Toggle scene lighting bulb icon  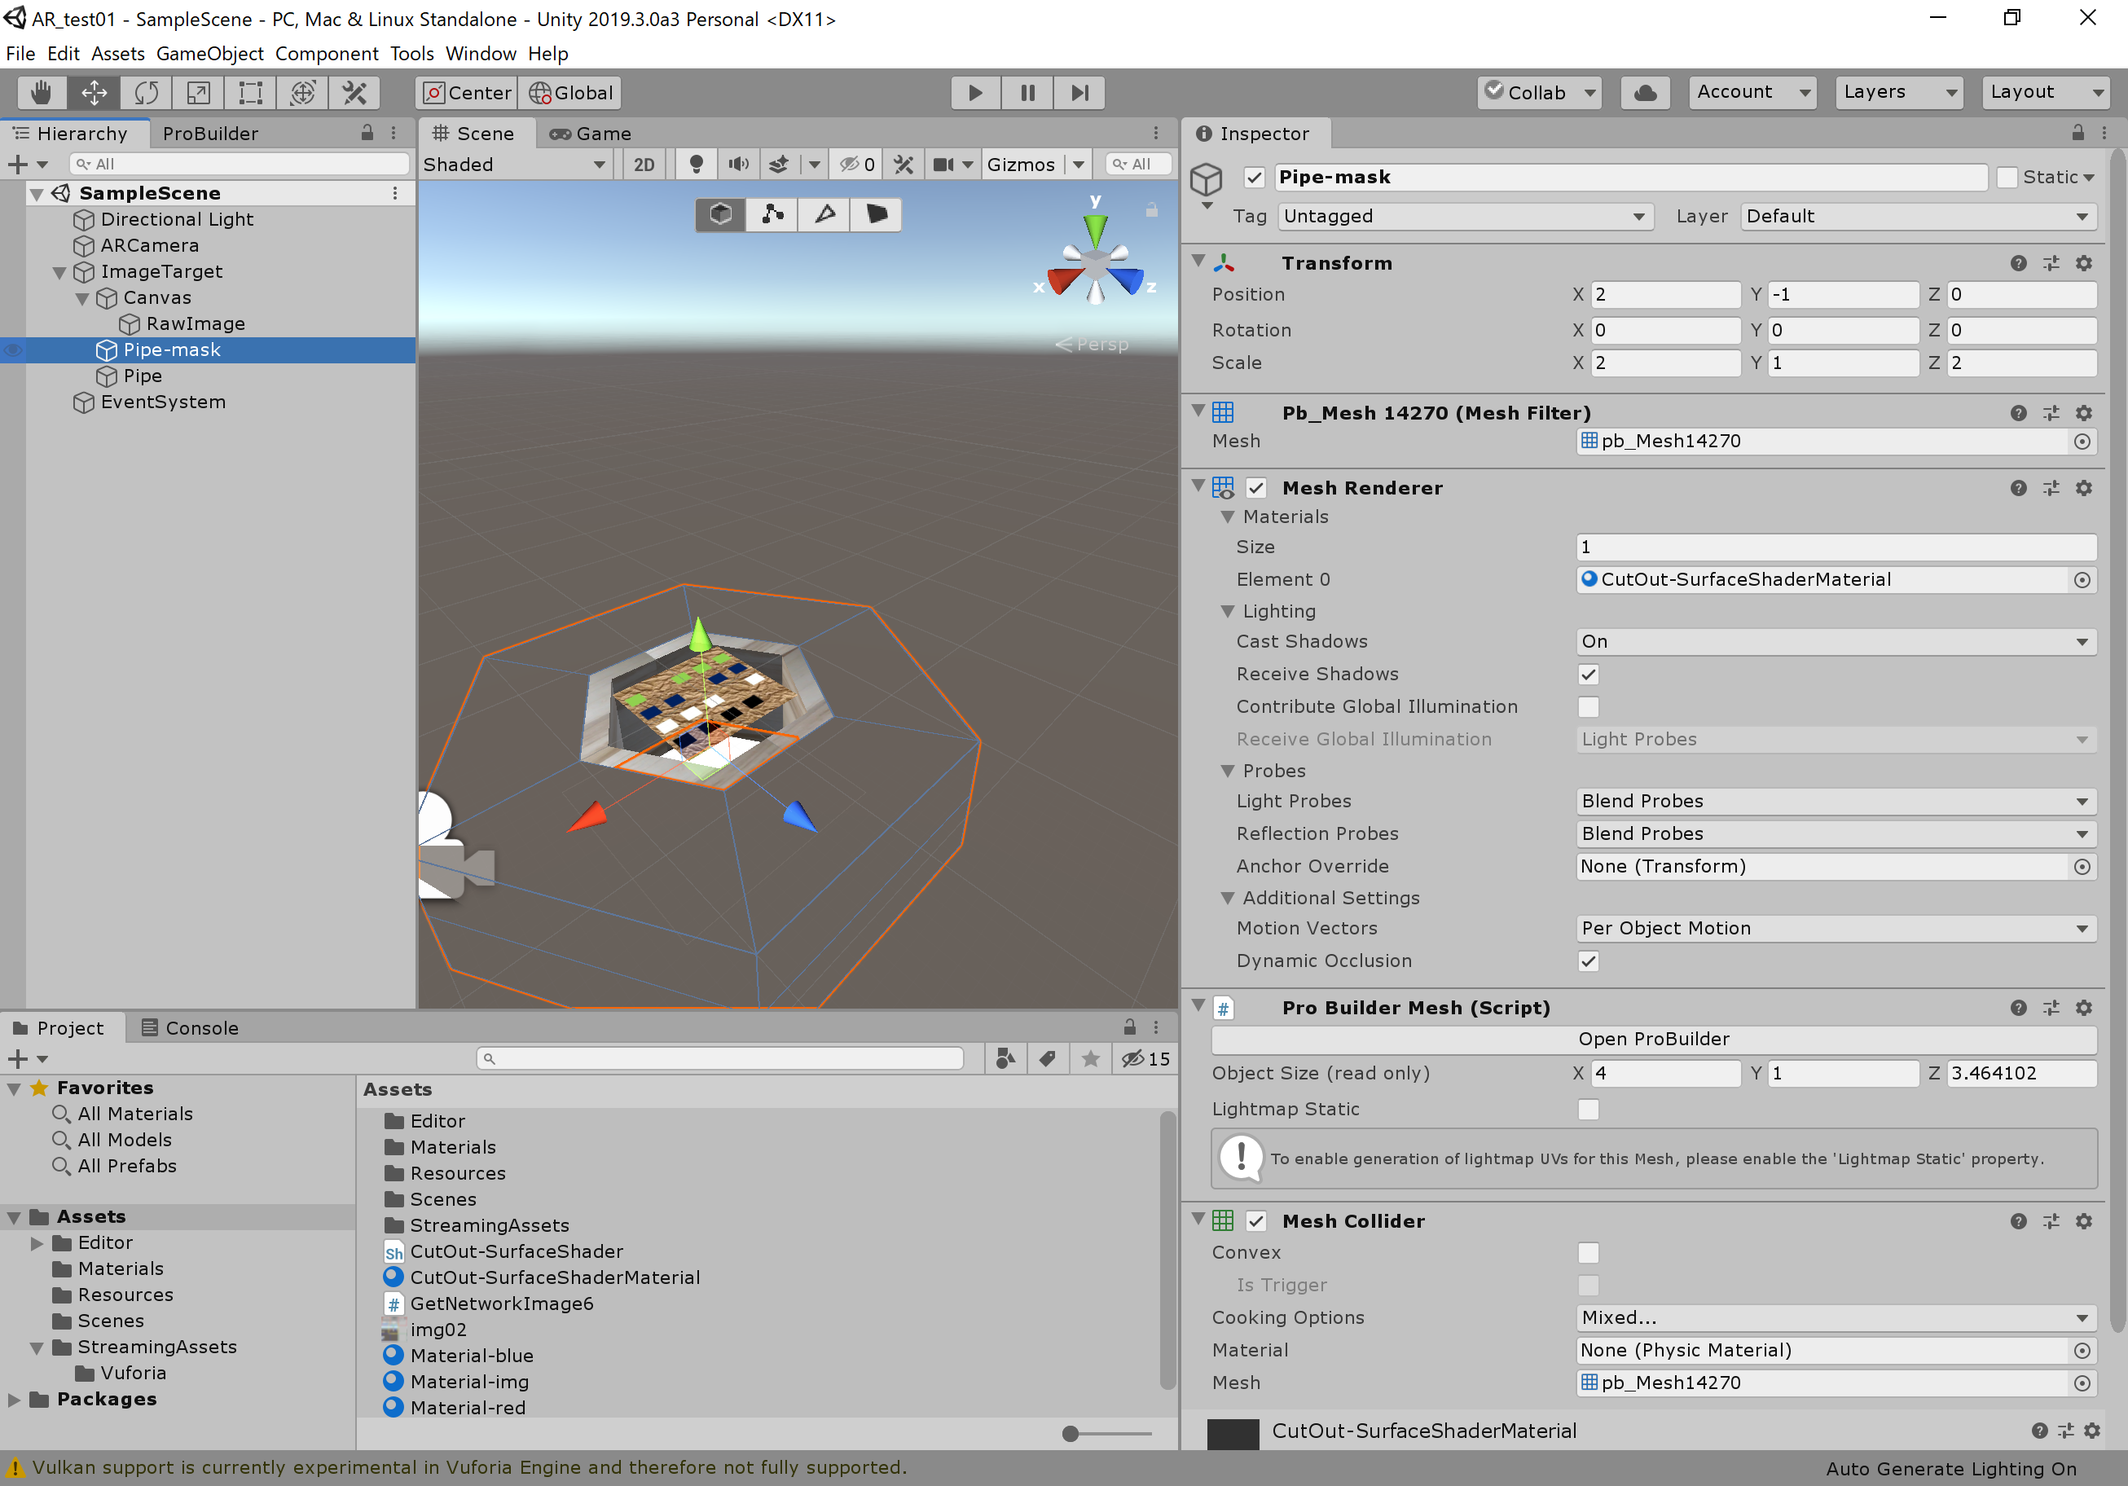point(696,164)
